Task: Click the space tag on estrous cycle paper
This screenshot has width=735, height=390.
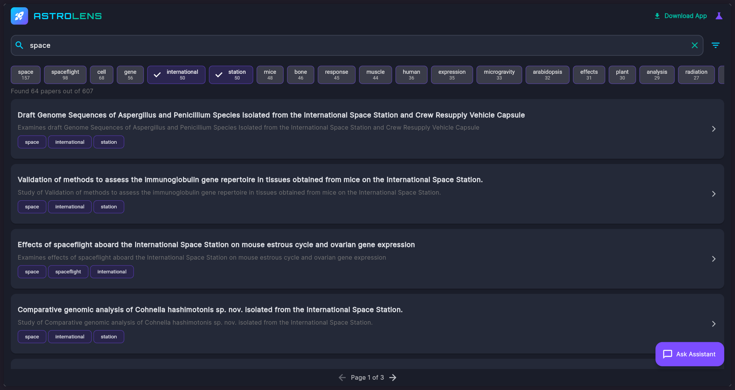Action: click(32, 272)
